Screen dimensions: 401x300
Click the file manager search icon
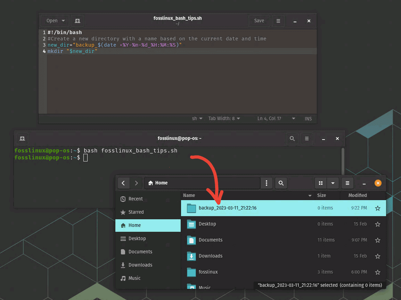coord(281,183)
